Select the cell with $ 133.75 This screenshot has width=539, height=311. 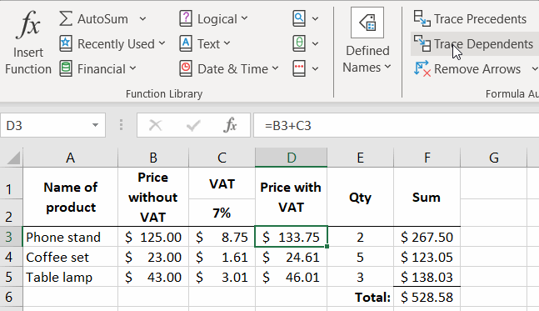pyautogui.click(x=291, y=237)
